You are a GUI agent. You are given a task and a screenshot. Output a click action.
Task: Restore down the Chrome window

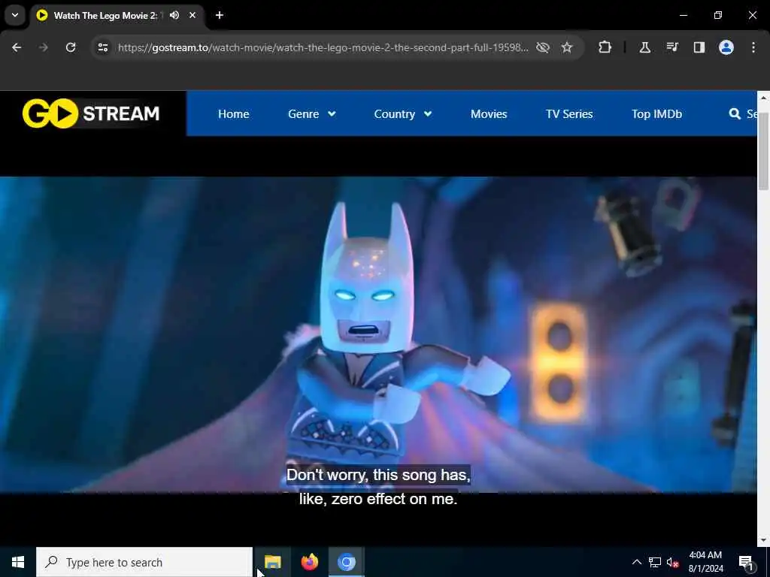[x=718, y=15]
